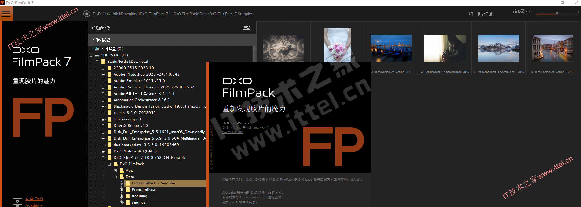Open the 5 - Eva McDermott Krystad thumbnail
The image size is (581, 207).
pos(499,48)
